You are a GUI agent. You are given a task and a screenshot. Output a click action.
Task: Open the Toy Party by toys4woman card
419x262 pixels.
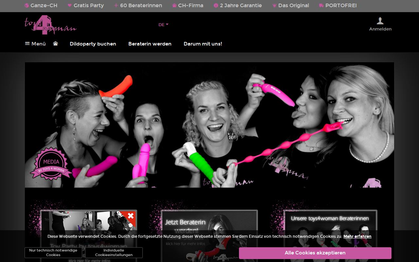(88, 236)
